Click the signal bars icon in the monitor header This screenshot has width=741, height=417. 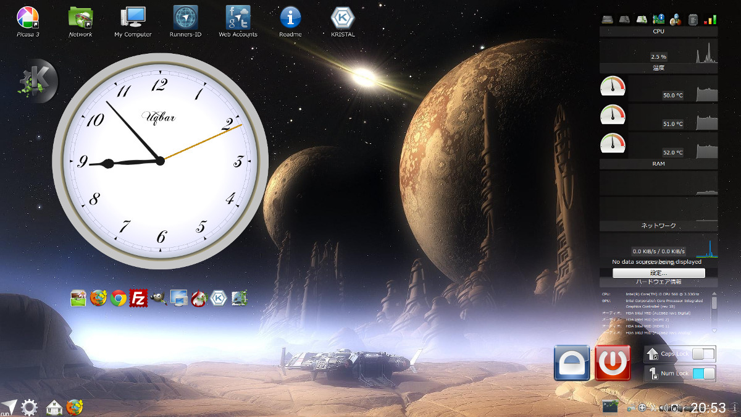click(x=710, y=19)
